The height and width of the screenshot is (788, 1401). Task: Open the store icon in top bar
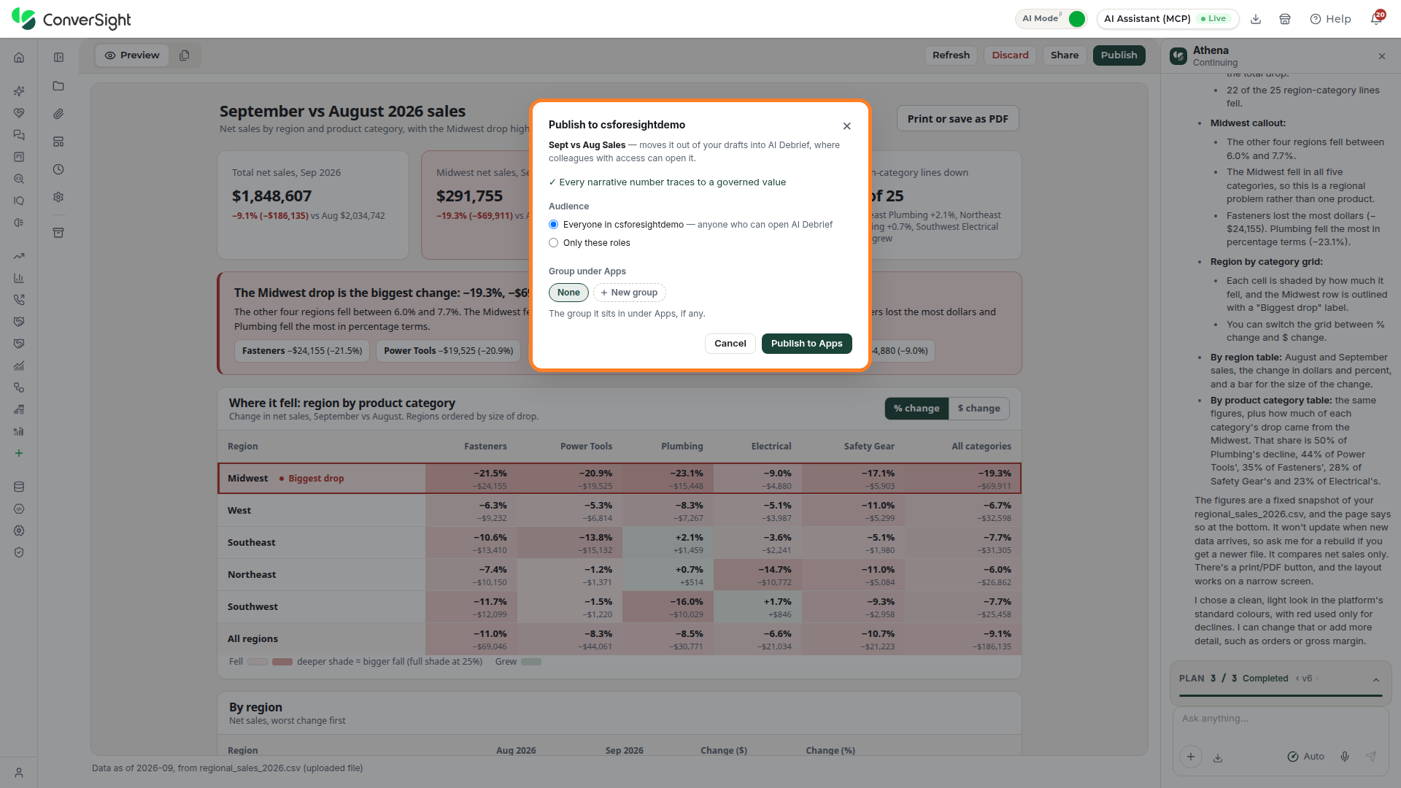pyautogui.click(x=1285, y=19)
